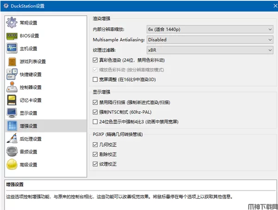Open 主机设置 monitor icon
The image size is (278, 210).
click(x=13, y=49)
